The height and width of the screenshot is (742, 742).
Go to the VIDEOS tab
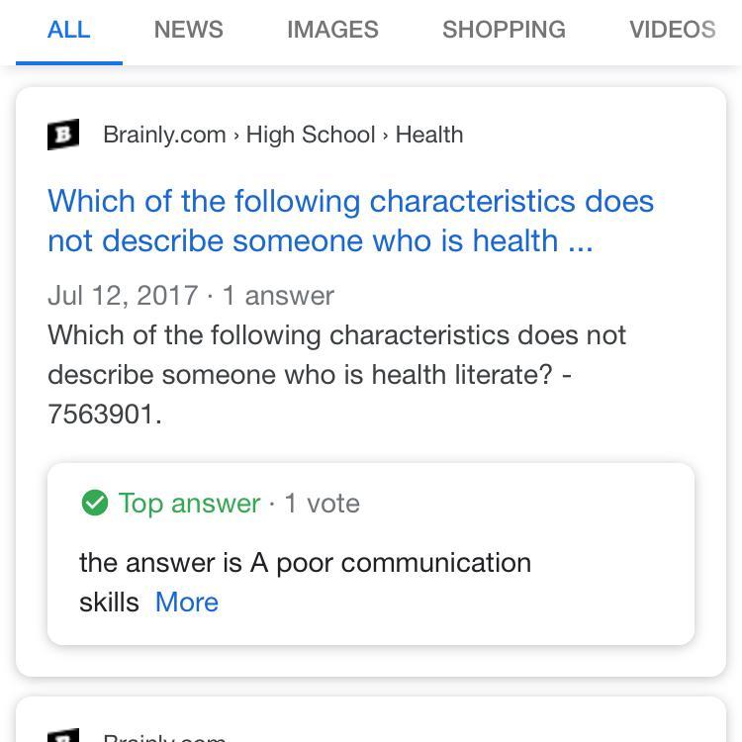672,30
